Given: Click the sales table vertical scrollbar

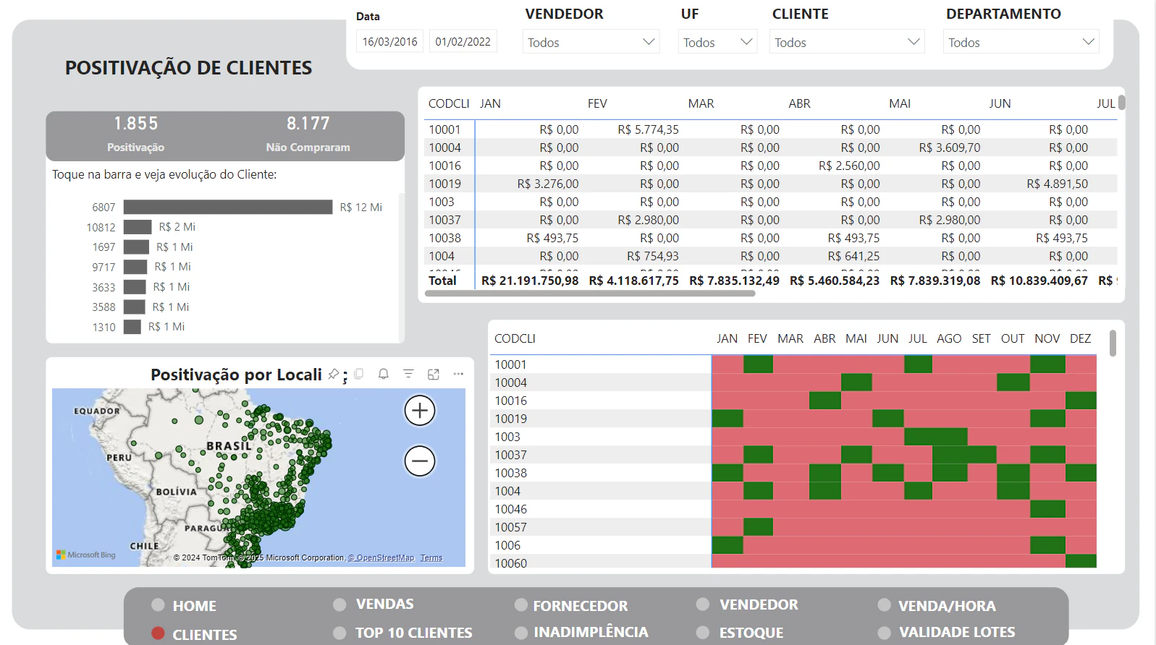Looking at the screenshot, I should (x=1121, y=103).
